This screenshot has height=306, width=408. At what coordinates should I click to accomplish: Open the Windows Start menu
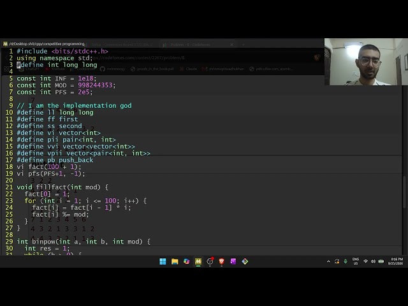(x=163, y=261)
